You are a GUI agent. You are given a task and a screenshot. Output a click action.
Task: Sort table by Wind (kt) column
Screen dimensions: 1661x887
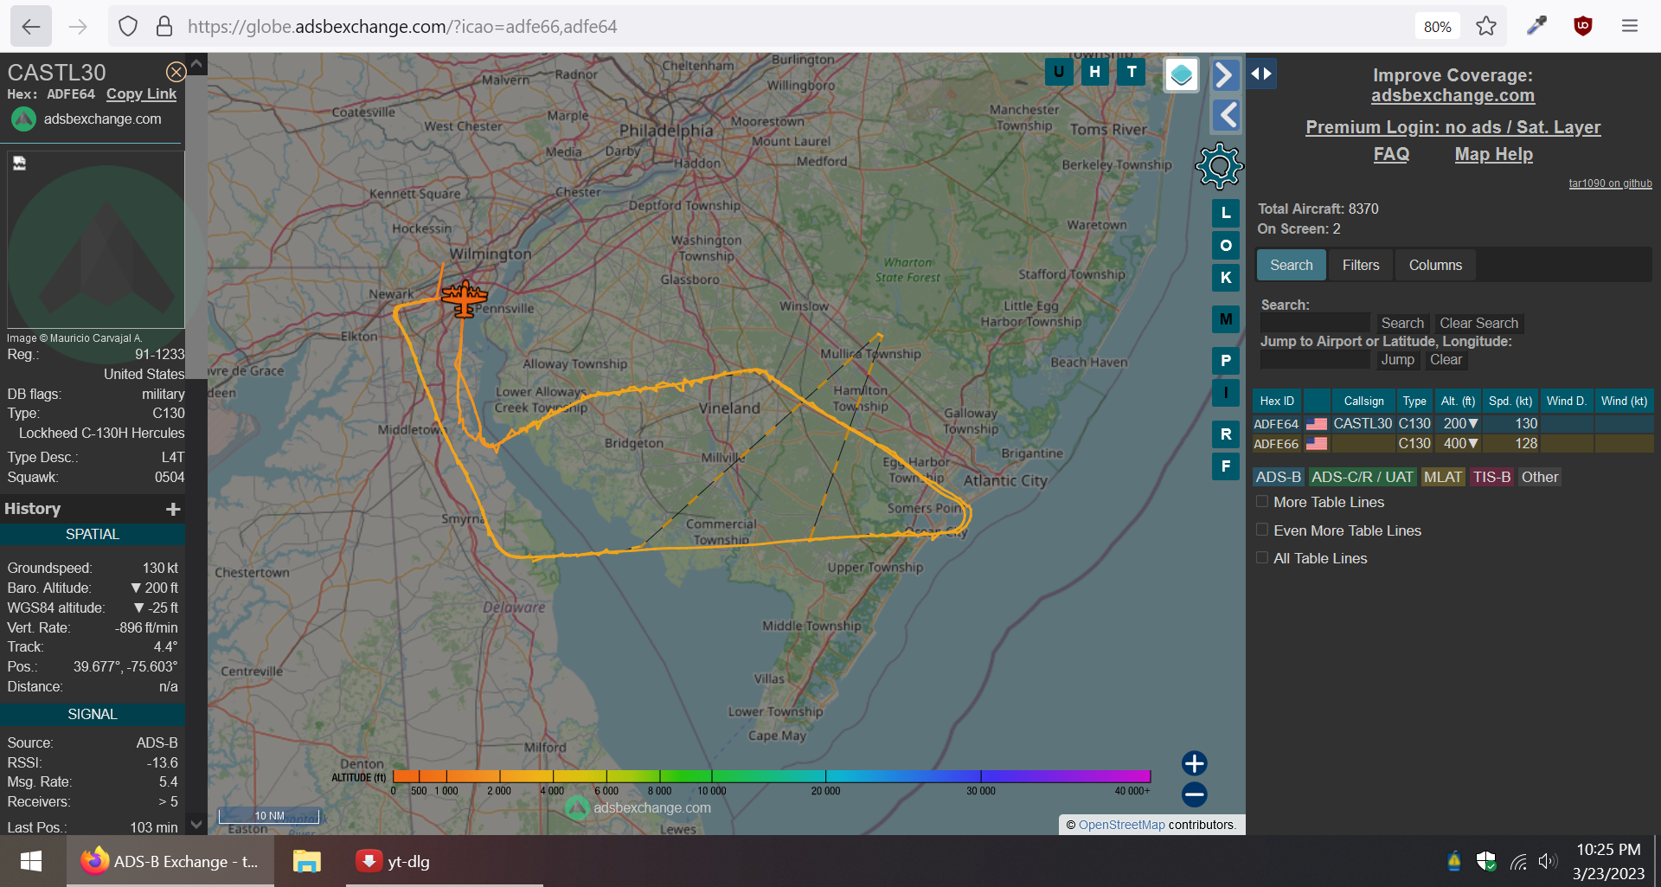click(1624, 401)
